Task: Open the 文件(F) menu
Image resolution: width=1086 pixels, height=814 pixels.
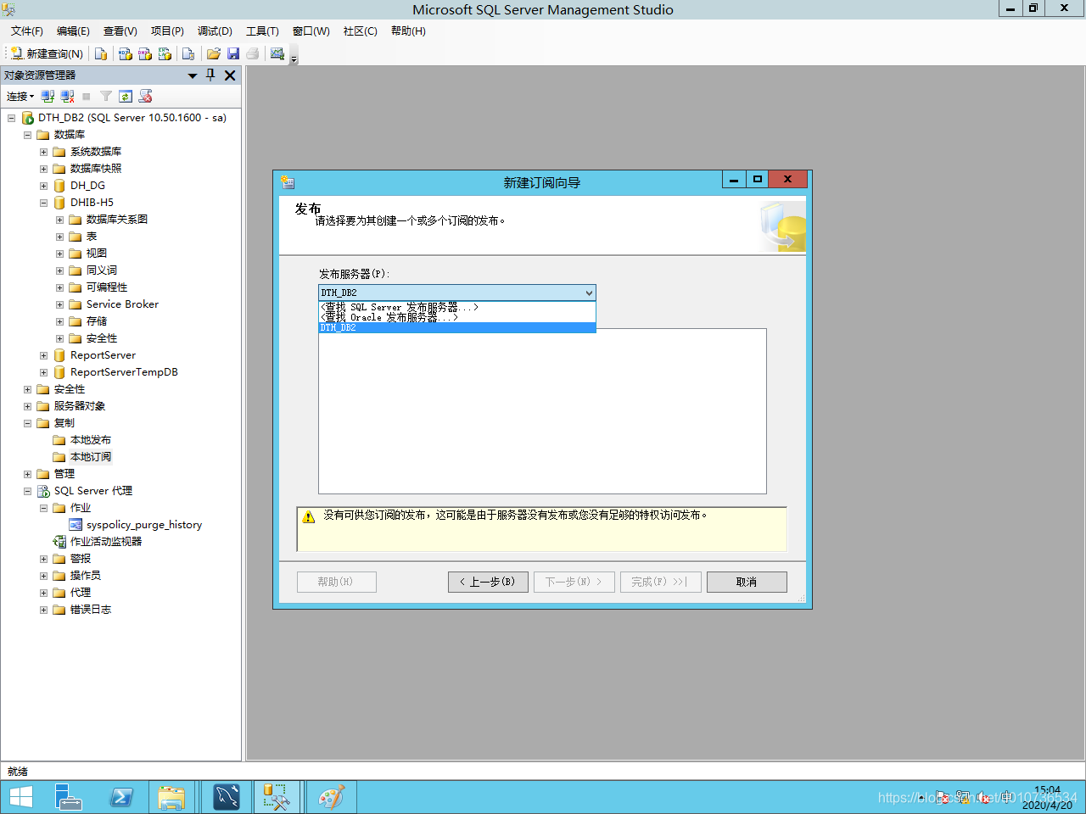Action: pyautogui.click(x=27, y=31)
